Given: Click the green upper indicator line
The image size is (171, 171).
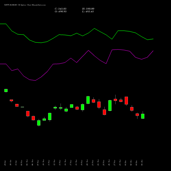Looking at the screenshot, I should pyautogui.click(x=77, y=34).
